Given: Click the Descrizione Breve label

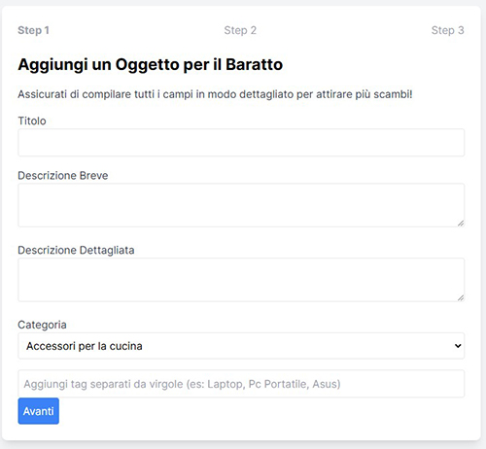Looking at the screenshot, I should pos(63,176).
